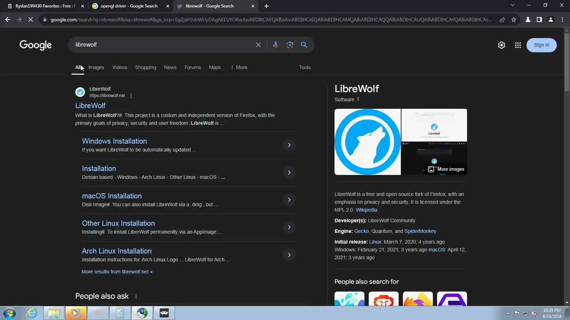Open the Windows Start menu

click(10, 313)
